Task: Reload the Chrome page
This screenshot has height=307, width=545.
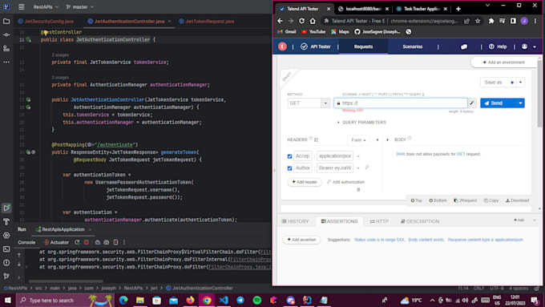Action: click(x=301, y=21)
